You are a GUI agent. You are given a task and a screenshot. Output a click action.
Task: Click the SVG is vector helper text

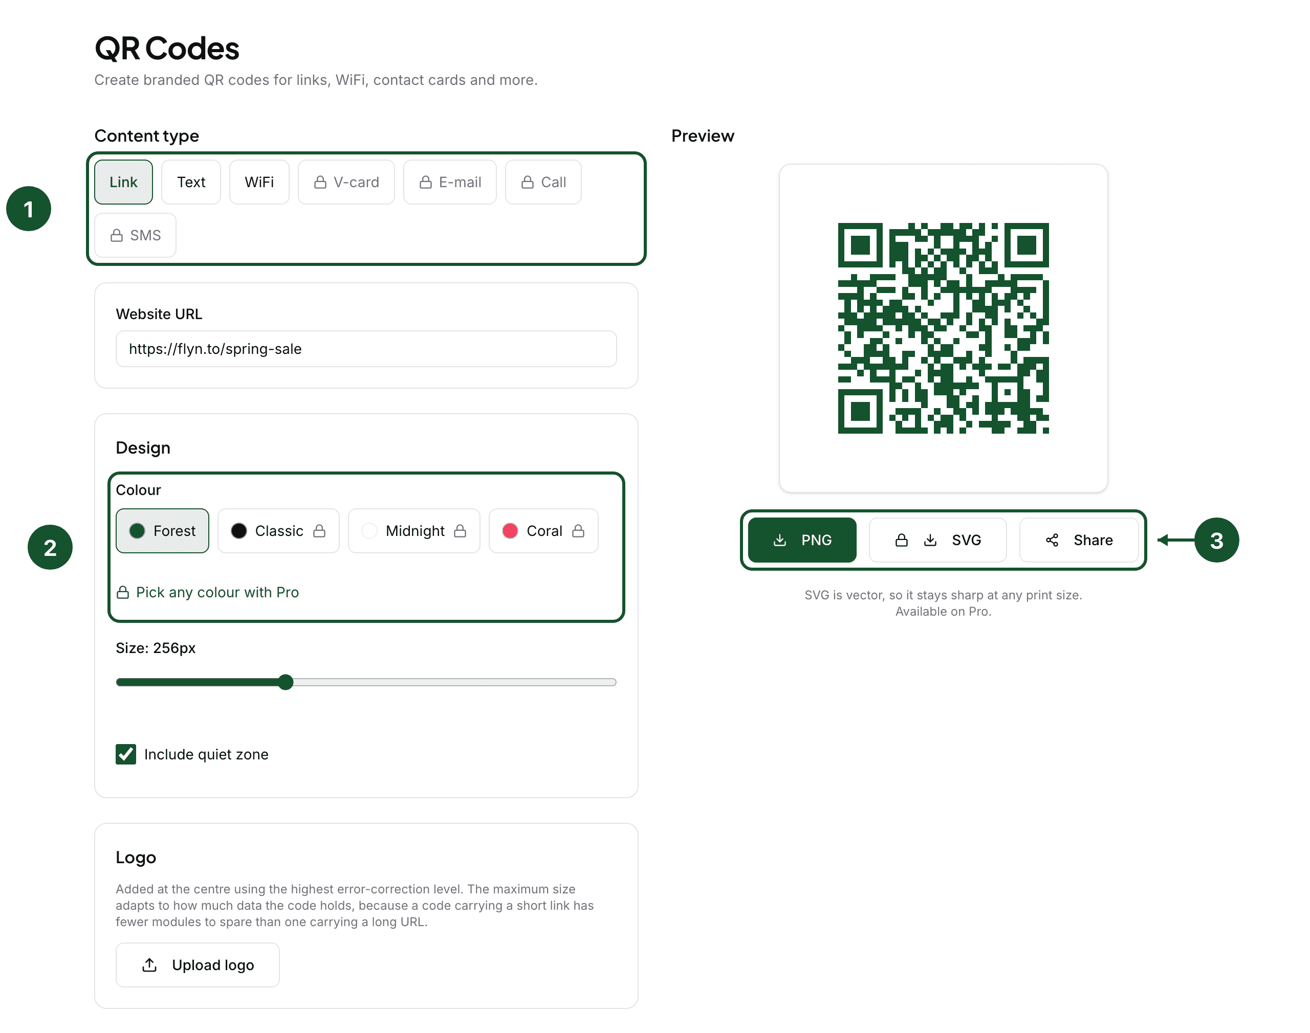(943, 603)
